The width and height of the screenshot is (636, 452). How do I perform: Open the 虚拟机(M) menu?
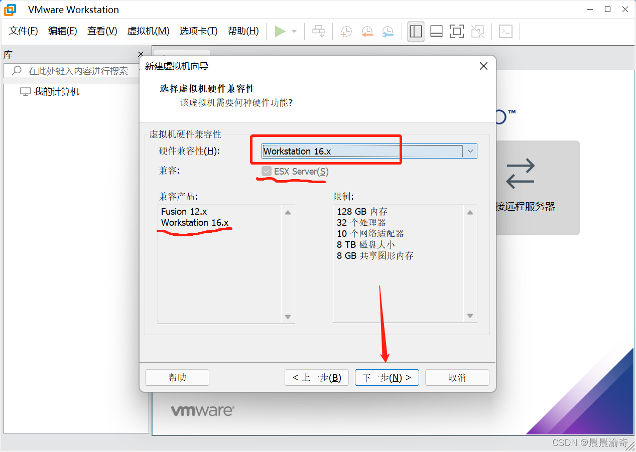click(x=148, y=31)
